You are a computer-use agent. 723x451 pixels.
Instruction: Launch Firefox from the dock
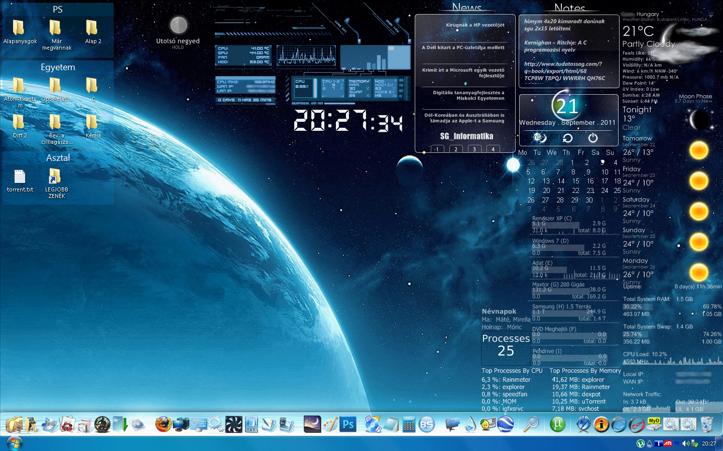coord(163,424)
